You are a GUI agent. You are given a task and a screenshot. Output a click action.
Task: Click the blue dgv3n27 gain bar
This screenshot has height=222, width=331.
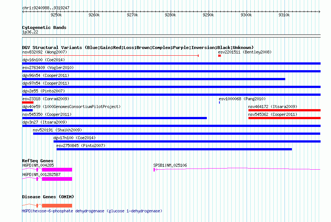[x=171, y=126]
